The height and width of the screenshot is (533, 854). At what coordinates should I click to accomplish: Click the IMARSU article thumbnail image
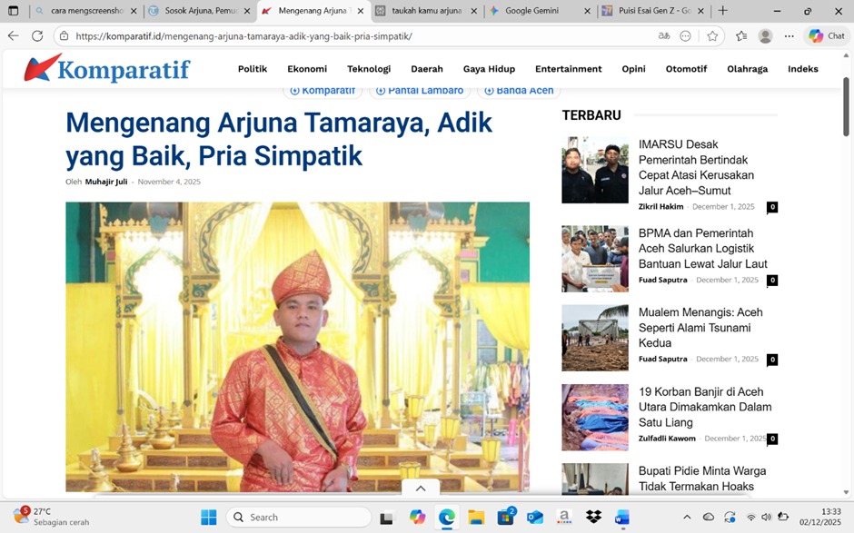pyautogui.click(x=594, y=170)
